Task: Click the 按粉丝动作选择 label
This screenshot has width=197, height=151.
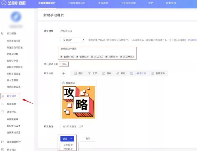Action: coord(68,49)
